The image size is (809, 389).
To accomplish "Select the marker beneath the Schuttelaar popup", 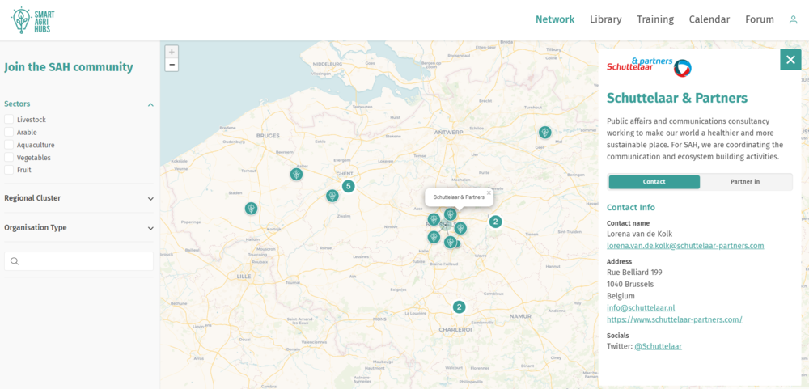I will click(x=451, y=214).
